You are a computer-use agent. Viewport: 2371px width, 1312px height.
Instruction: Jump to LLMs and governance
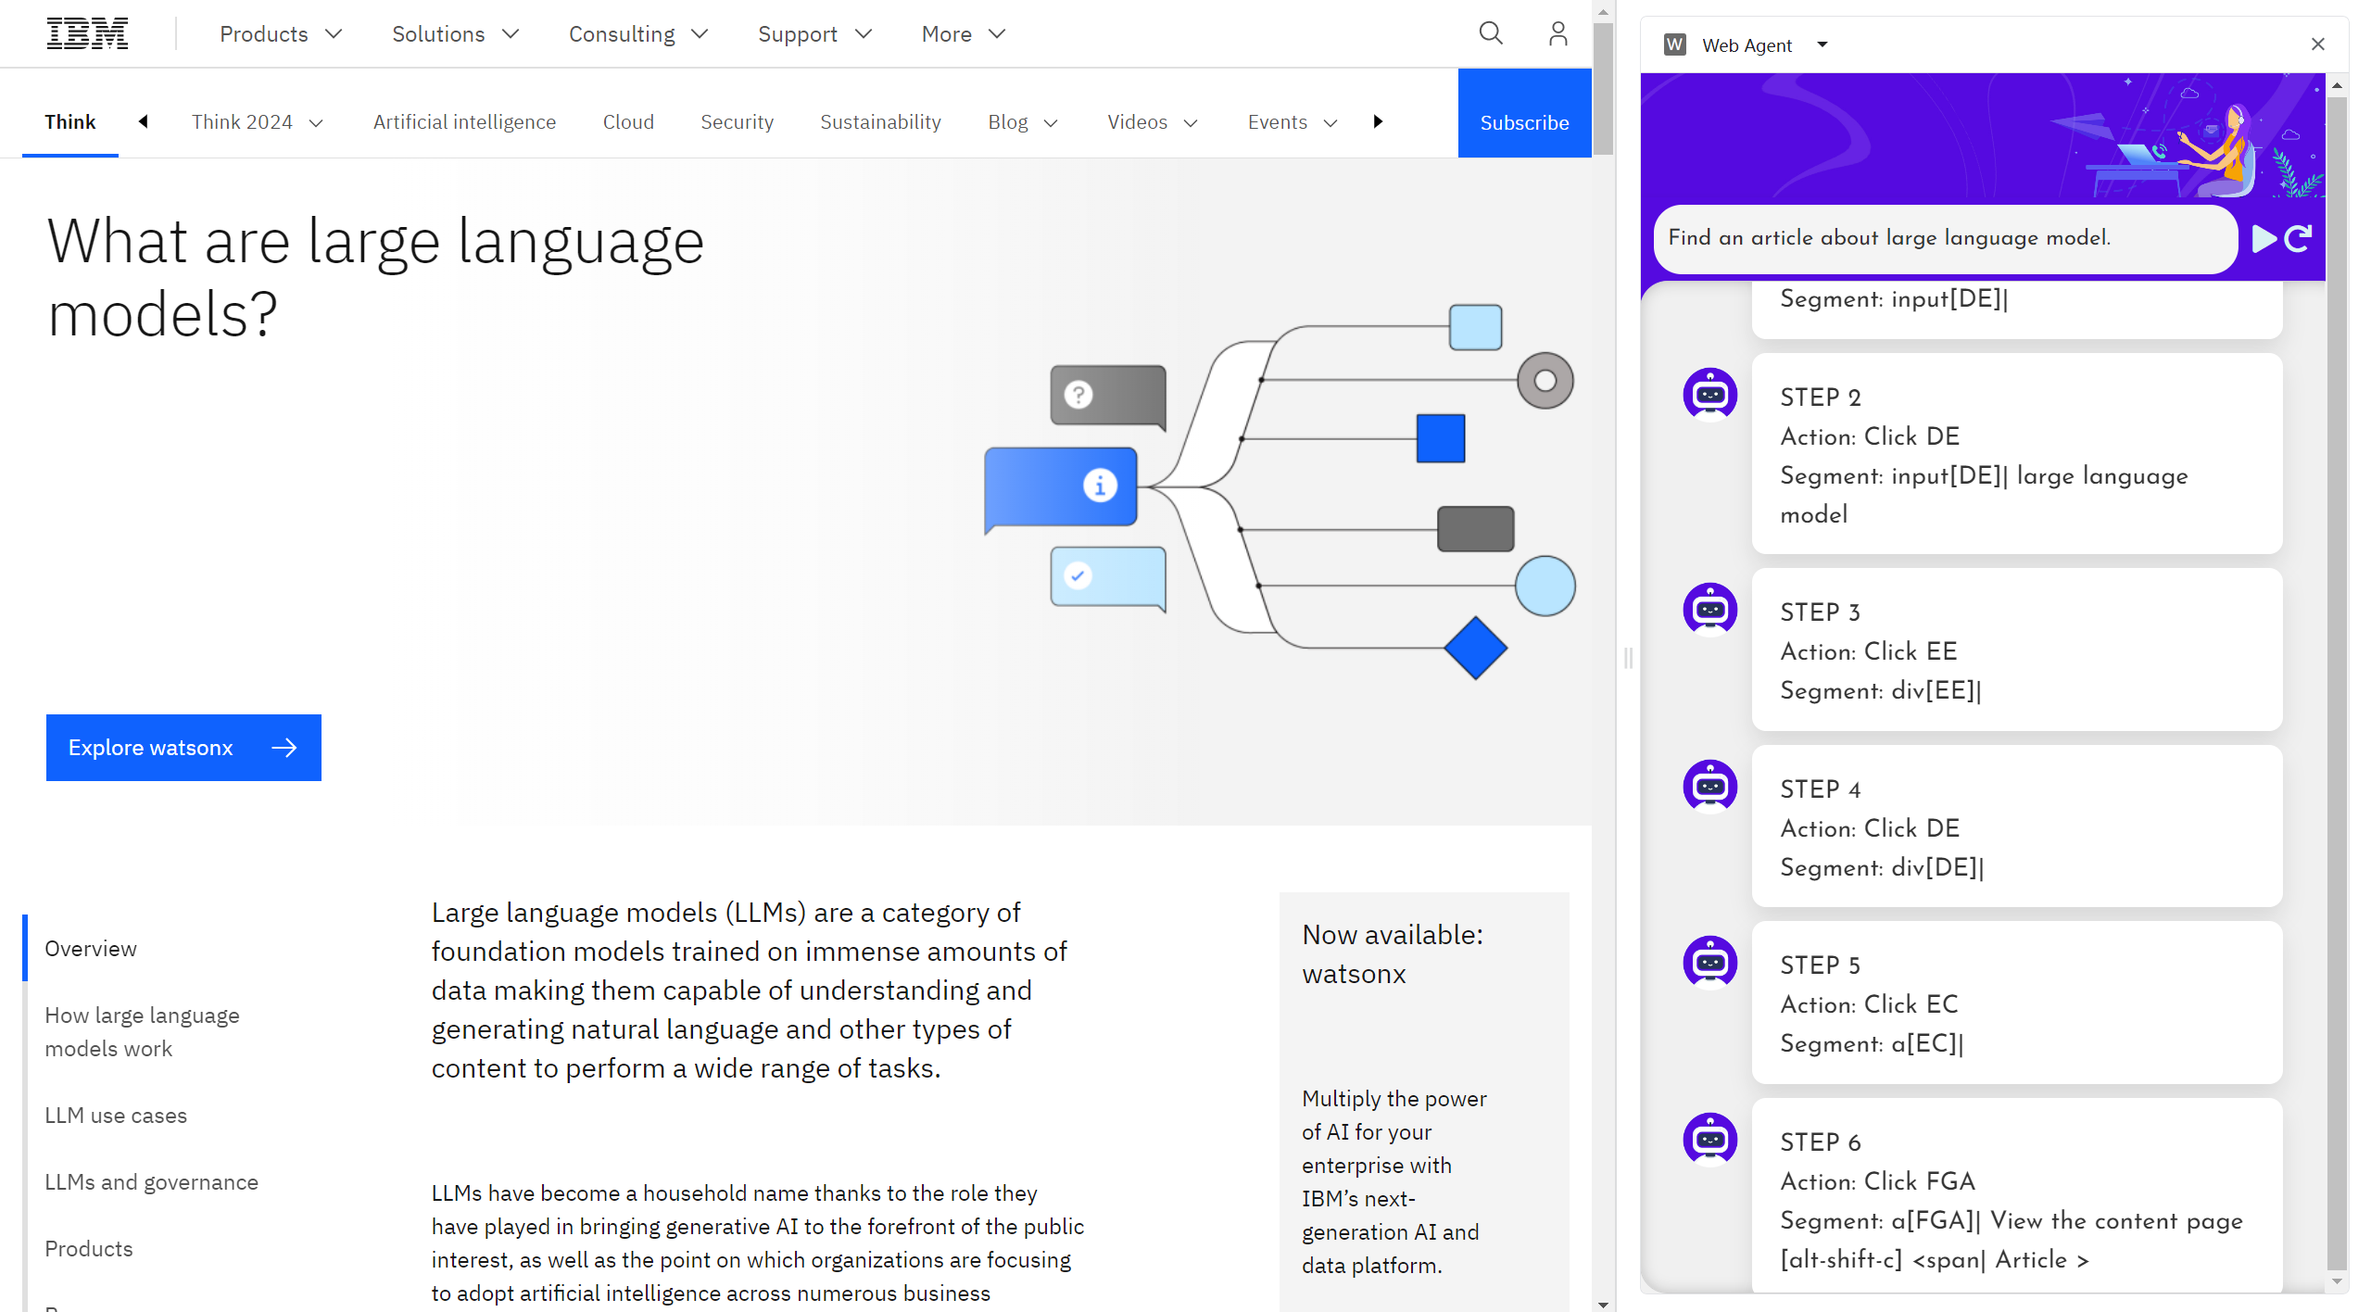(151, 1182)
